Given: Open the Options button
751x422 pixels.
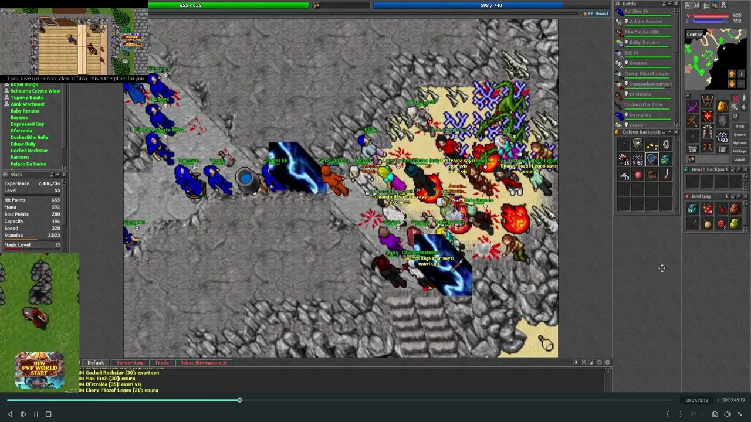Looking at the screenshot, I should coord(740,143).
